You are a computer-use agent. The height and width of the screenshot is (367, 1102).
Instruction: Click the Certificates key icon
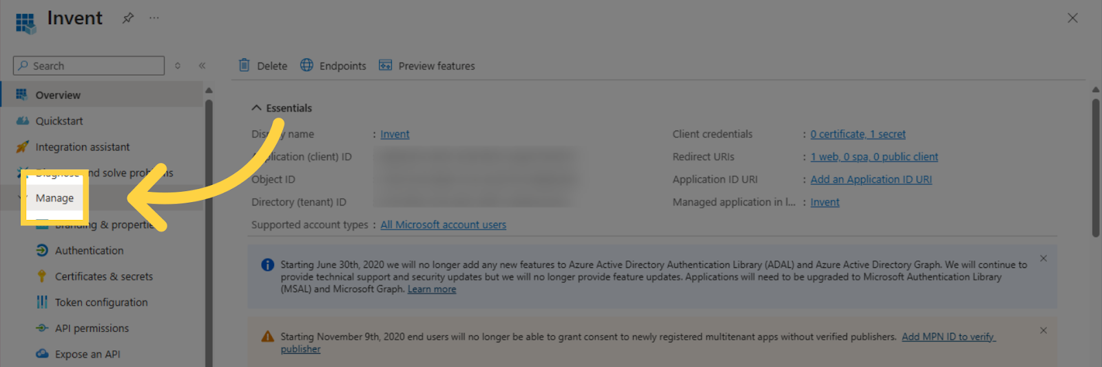[x=42, y=276]
